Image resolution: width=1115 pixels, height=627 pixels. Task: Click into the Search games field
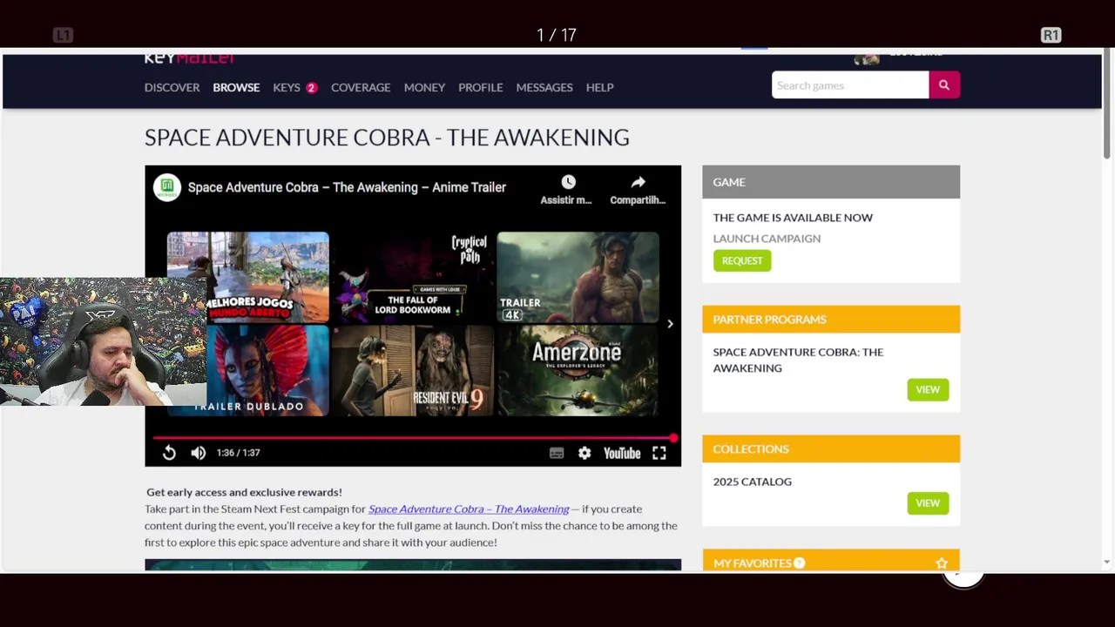point(850,85)
